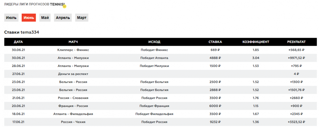Viewport: 319px width, 127px height.
Task: Click the ДАТА column header
Action: point(19,42)
